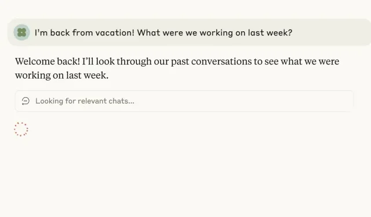Click the "I'm back from vacation!" sentence

(x=85, y=32)
